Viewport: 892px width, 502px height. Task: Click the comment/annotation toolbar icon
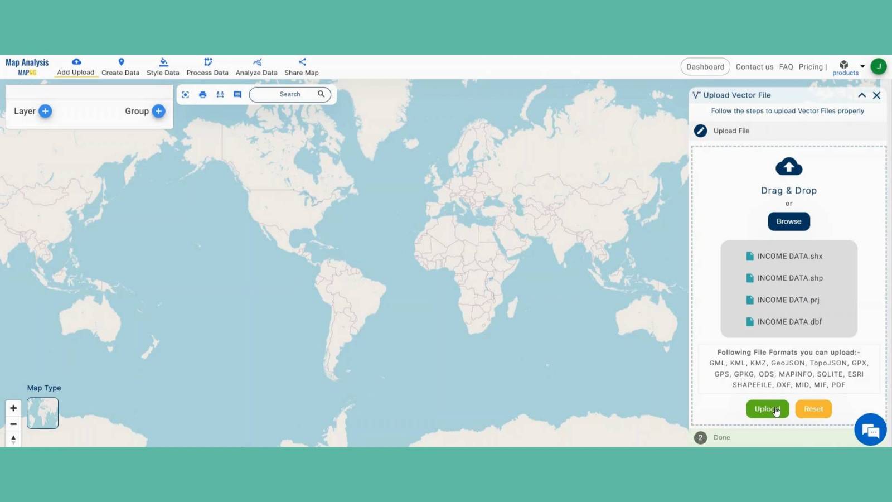click(237, 95)
